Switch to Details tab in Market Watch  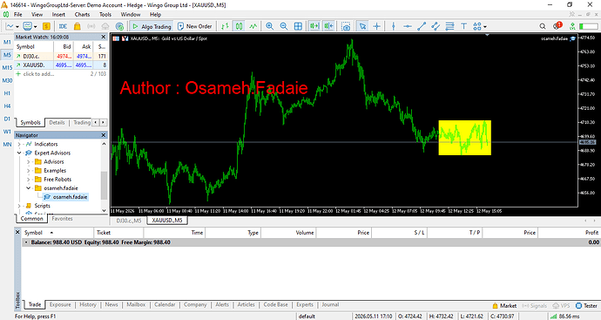(57, 122)
